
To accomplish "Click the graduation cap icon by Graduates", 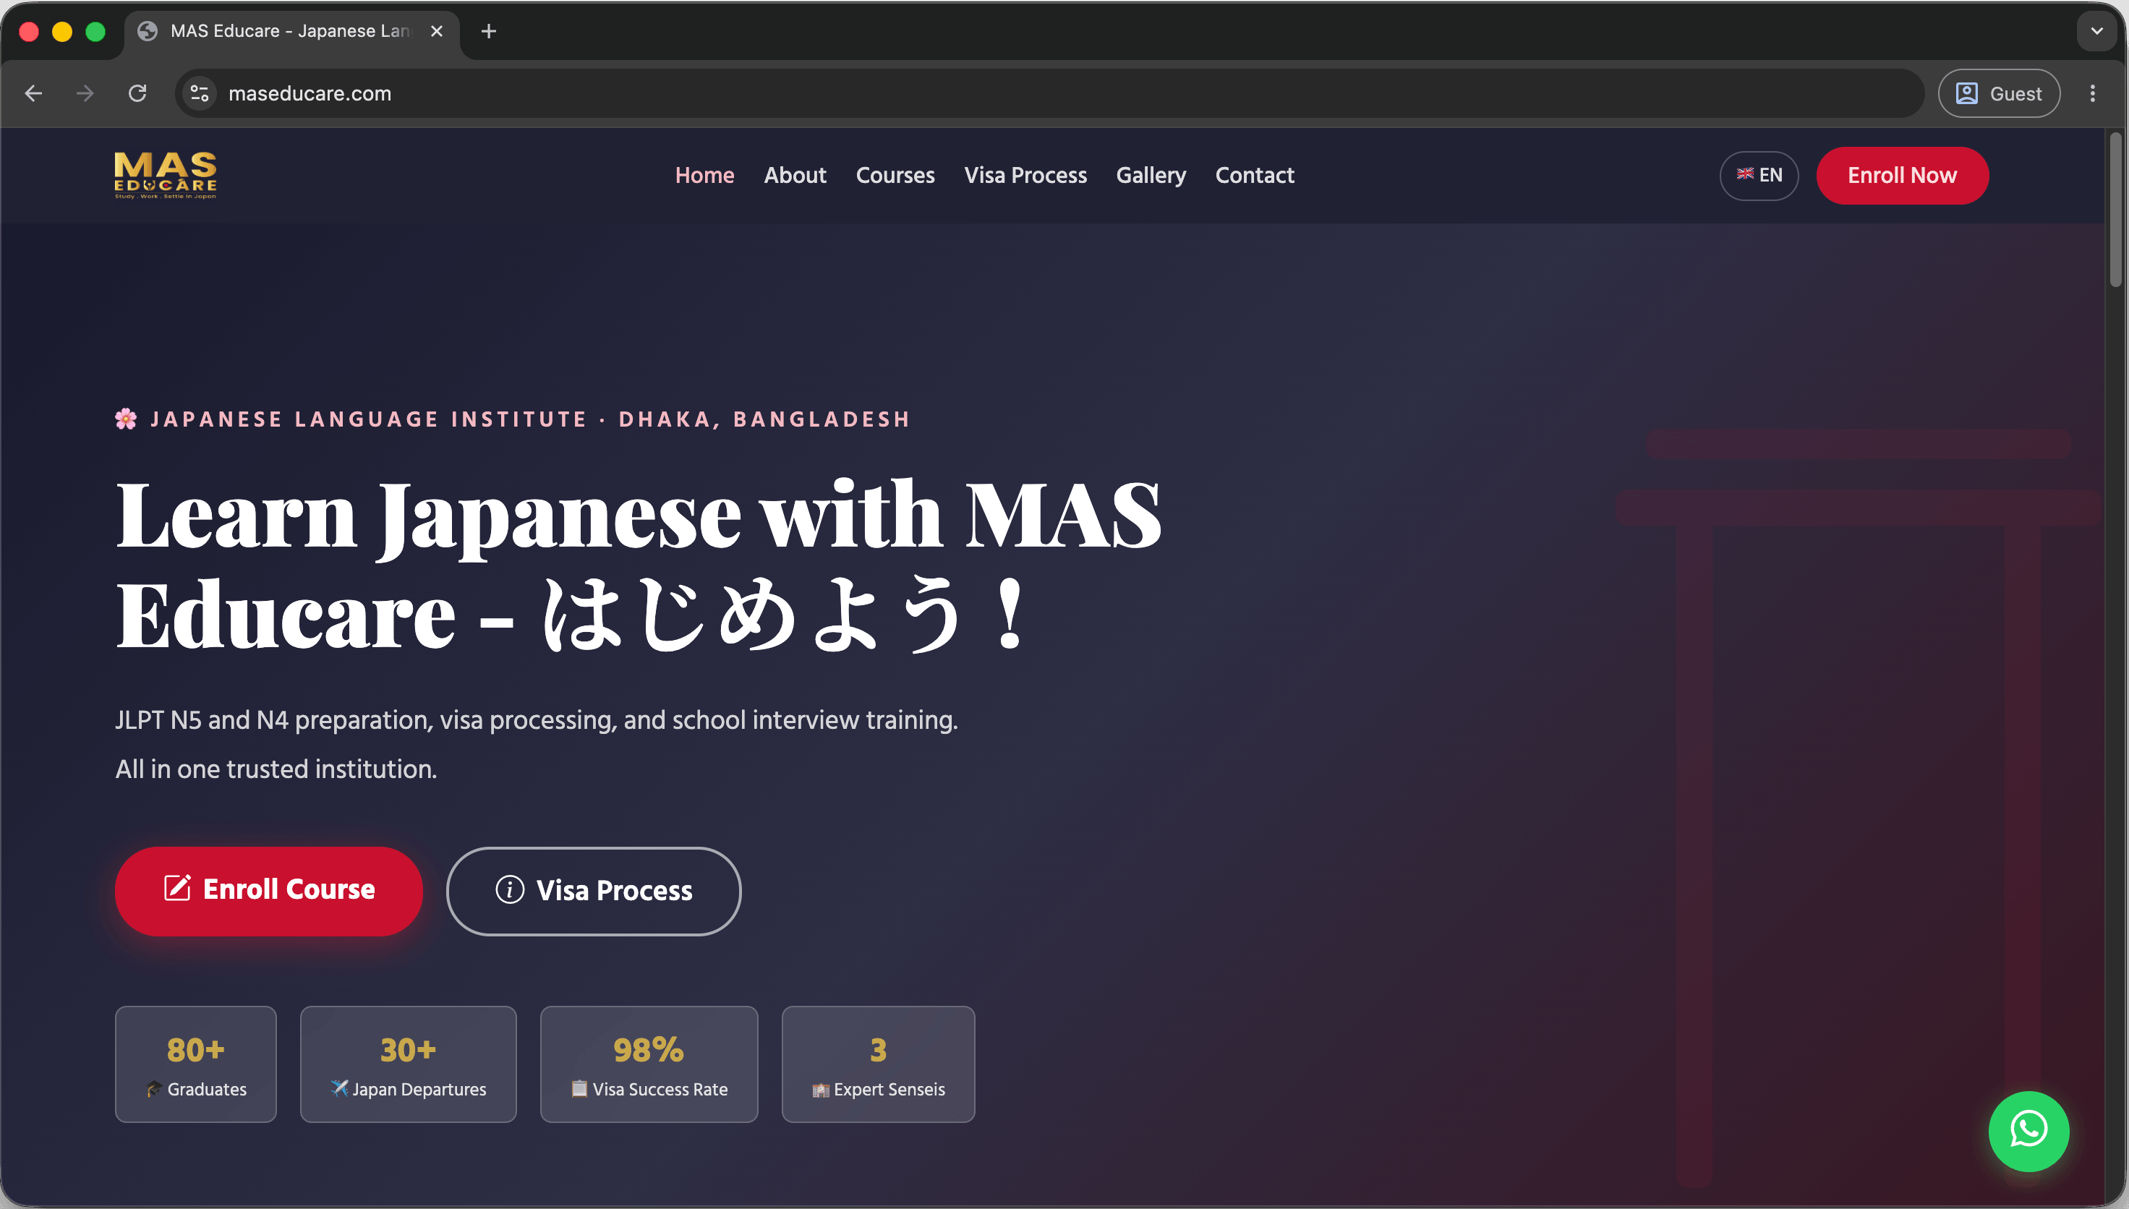I will click(155, 1088).
